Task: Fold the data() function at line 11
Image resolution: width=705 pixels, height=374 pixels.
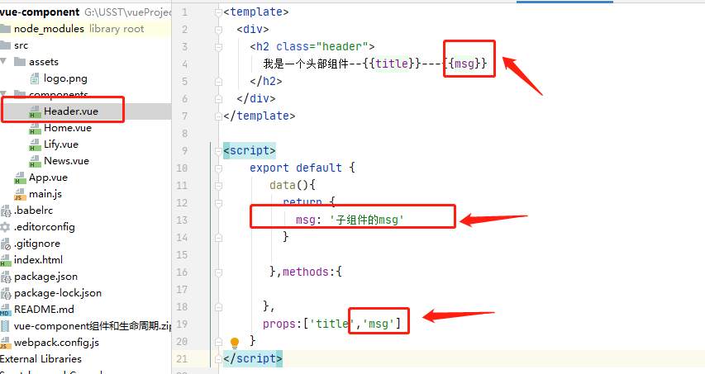Action: pos(218,186)
